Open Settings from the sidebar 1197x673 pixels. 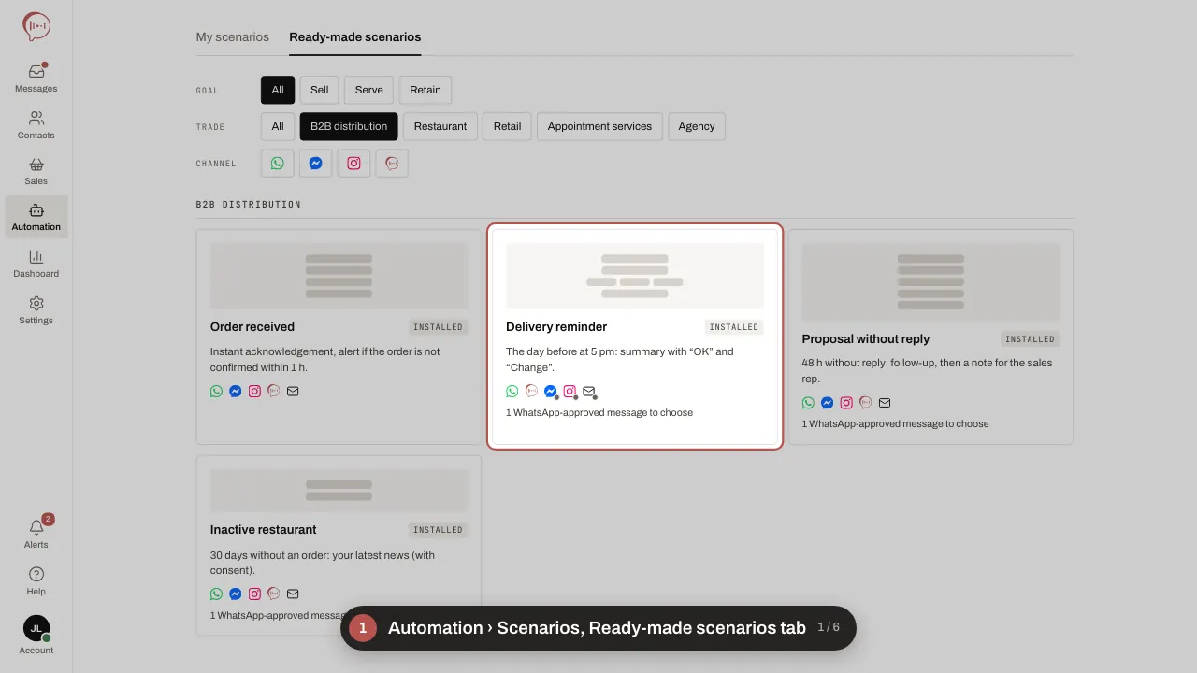36,310
